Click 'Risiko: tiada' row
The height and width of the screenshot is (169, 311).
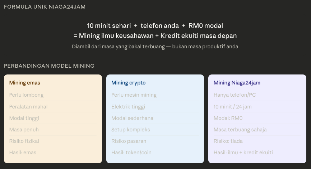[x=230, y=141]
